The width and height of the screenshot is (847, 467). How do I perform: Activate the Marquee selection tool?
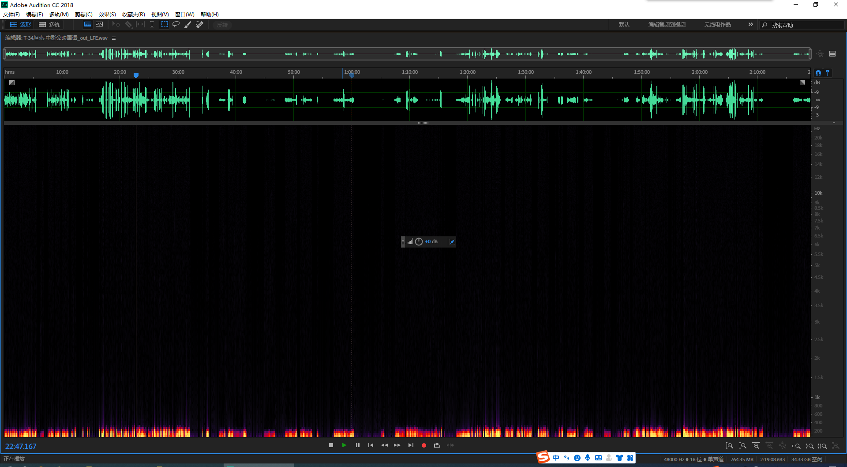point(164,25)
